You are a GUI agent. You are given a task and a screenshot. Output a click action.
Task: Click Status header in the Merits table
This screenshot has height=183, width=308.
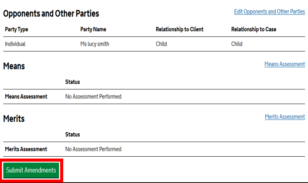pos(72,135)
